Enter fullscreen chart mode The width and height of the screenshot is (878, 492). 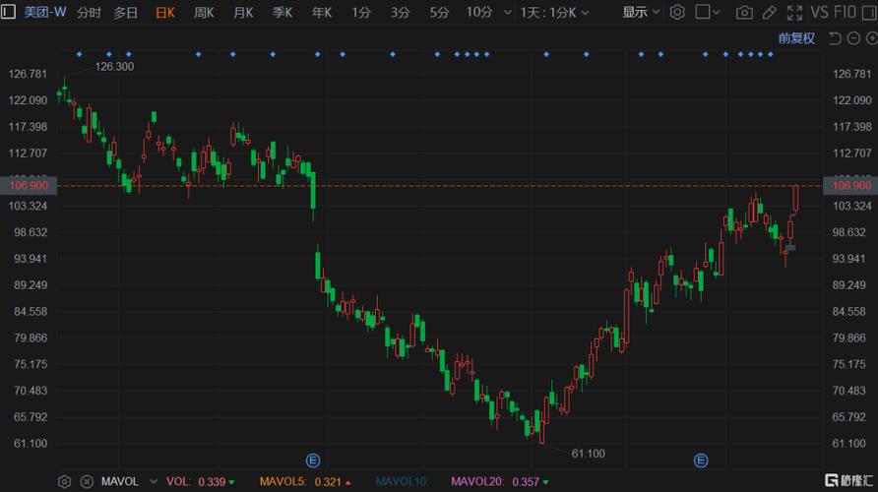tap(794, 13)
